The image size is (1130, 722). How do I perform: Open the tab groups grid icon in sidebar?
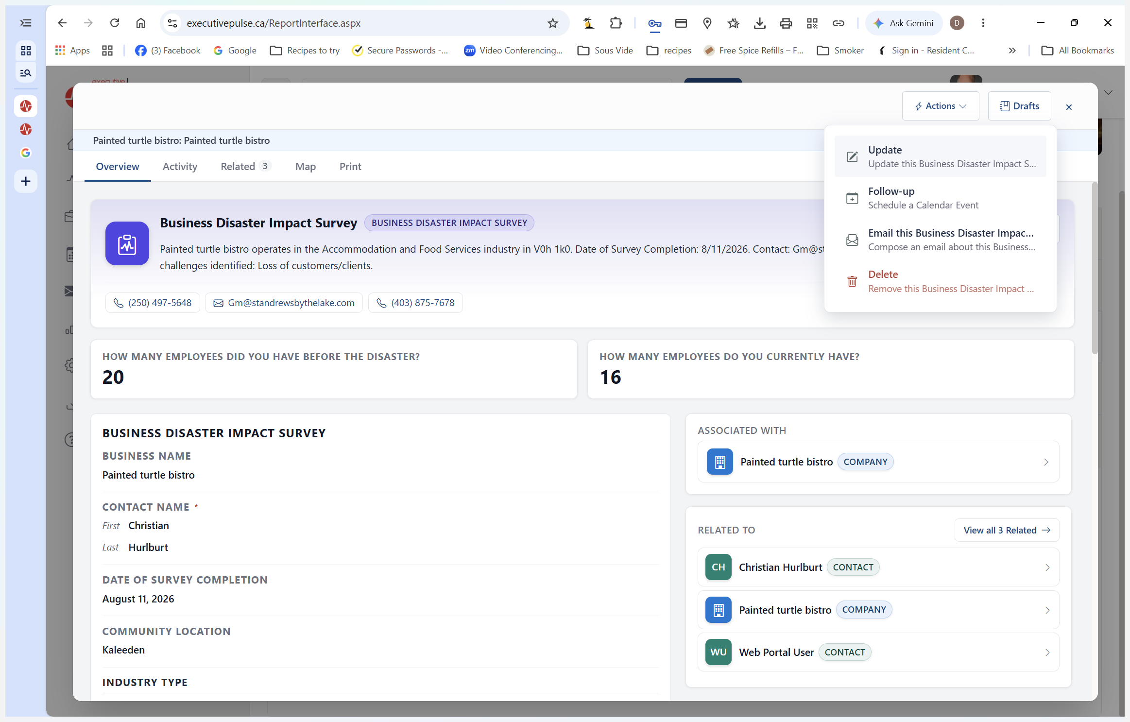(26, 51)
